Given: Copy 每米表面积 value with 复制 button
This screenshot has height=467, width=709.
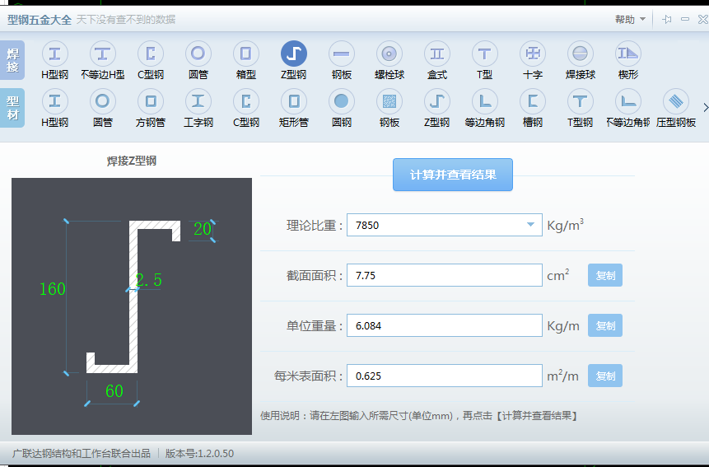Looking at the screenshot, I should (x=605, y=376).
